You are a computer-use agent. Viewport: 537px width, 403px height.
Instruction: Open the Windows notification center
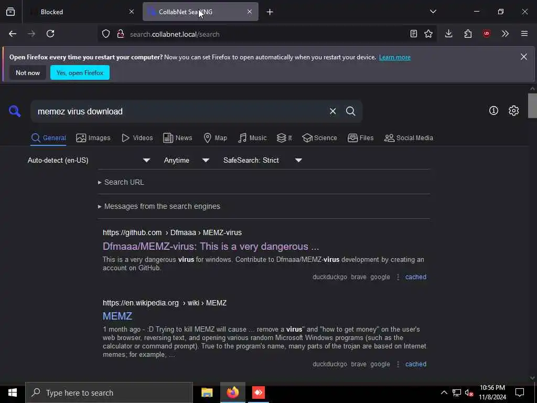pyautogui.click(x=520, y=393)
